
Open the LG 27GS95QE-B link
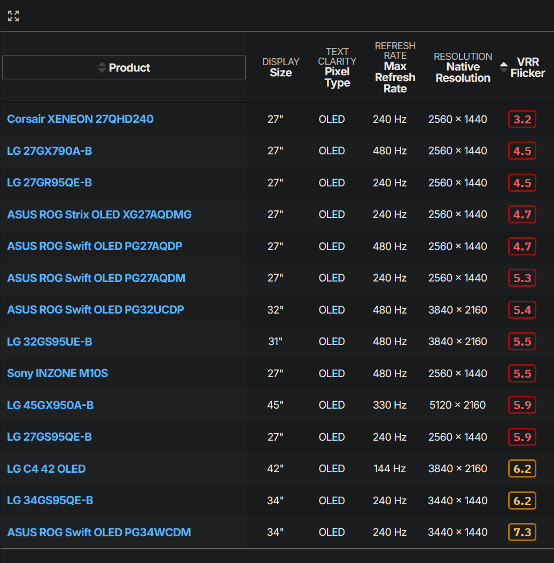coord(50,436)
